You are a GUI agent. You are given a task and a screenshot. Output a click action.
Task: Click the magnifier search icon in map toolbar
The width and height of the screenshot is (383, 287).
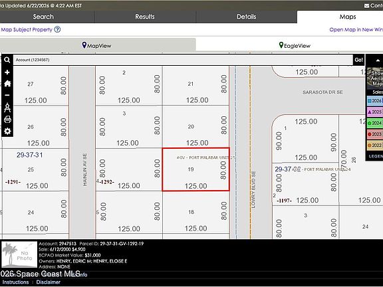click(x=7, y=60)
